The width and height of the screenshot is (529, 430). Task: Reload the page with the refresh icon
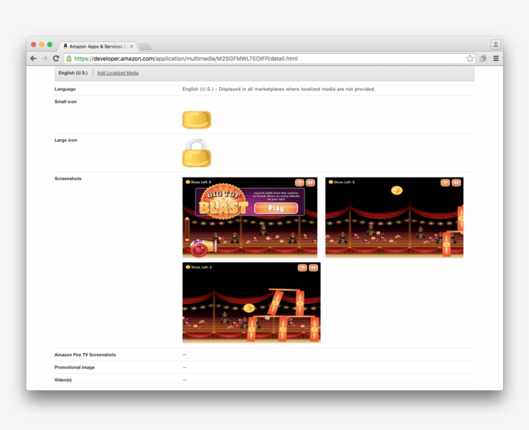point(56,58)
